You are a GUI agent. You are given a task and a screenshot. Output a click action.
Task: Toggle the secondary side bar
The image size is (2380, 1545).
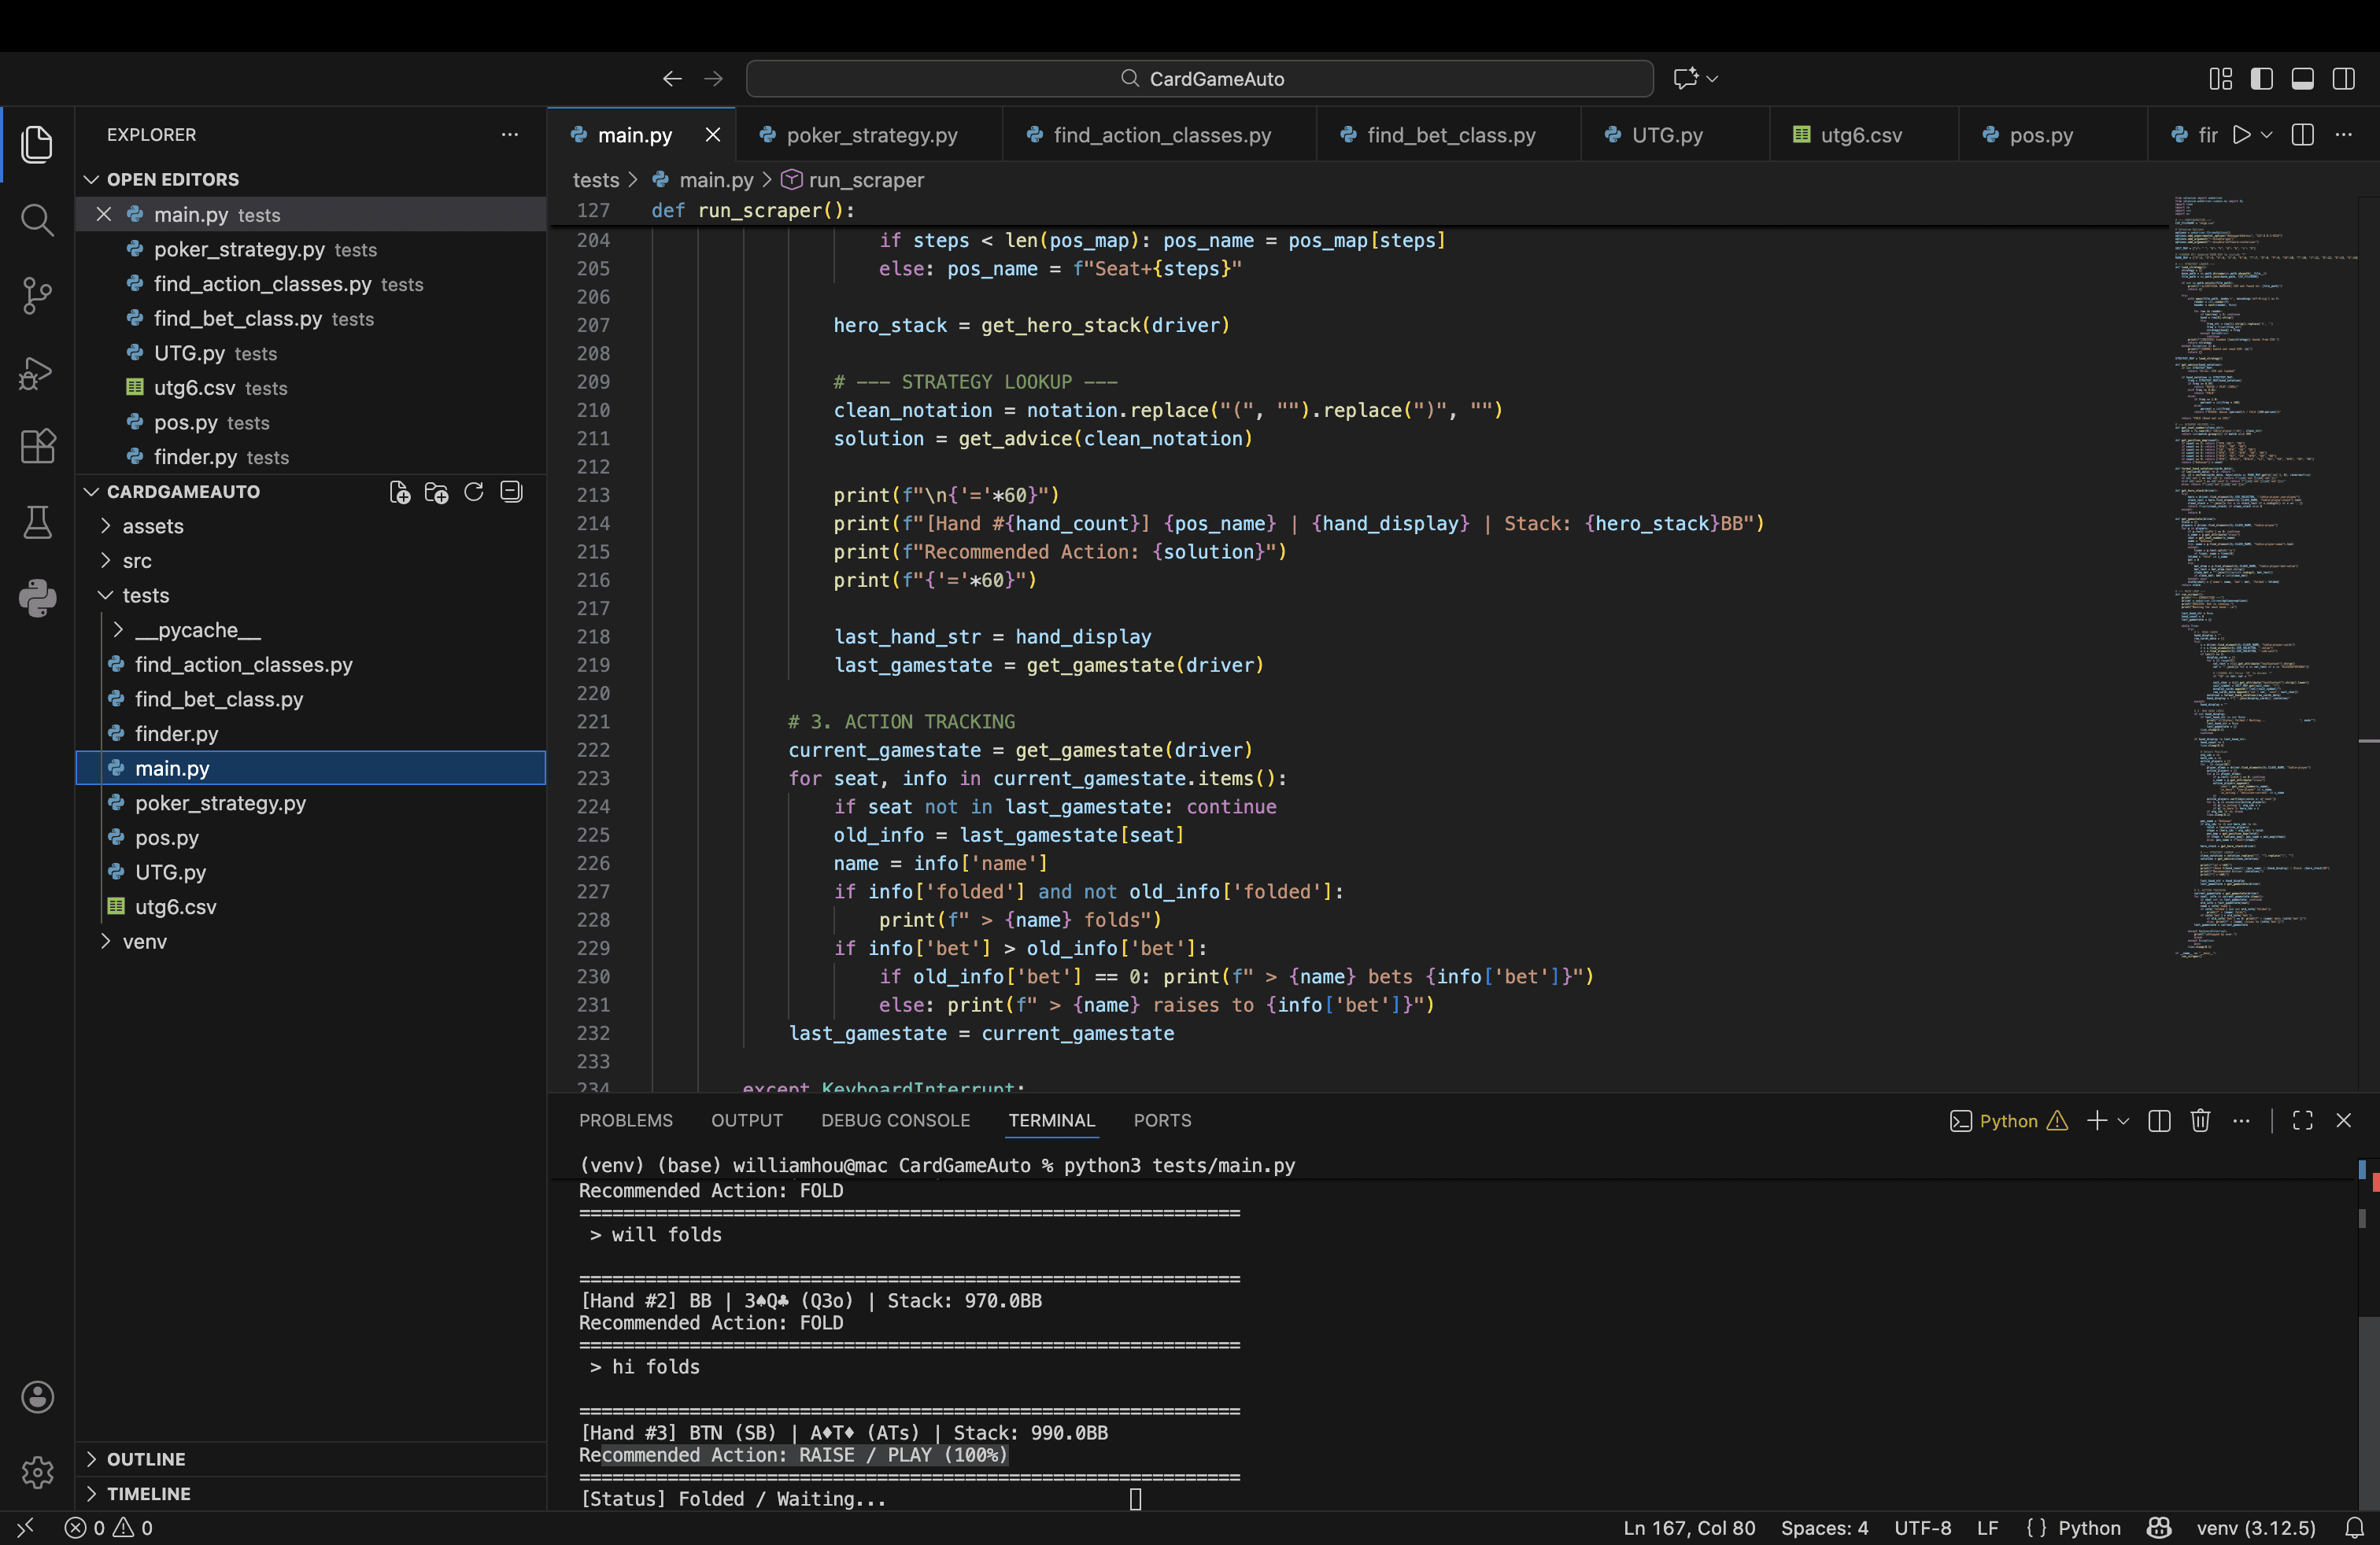2343,79
